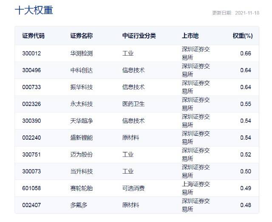The height and width of the screenshot is (222, 272).
Task: Select security name 迈为股份
Action: click(x=81, y=155)
